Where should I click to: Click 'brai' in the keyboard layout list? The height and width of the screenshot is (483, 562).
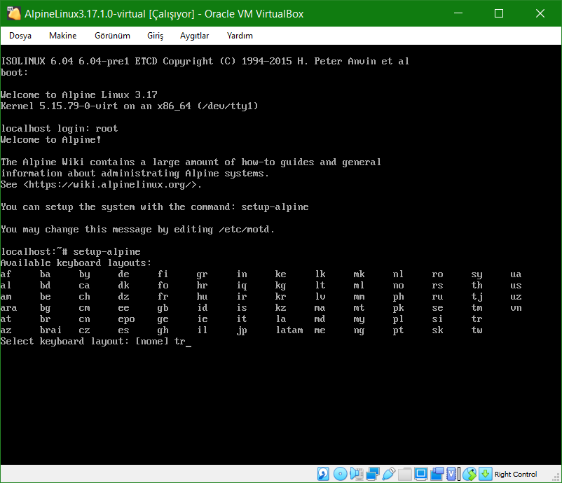[x=50, y=330]
